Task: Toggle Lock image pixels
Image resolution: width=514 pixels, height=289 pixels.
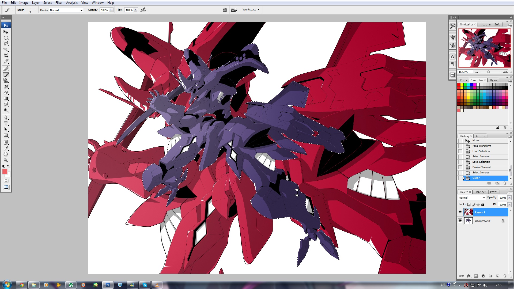Action: point(474,204)
